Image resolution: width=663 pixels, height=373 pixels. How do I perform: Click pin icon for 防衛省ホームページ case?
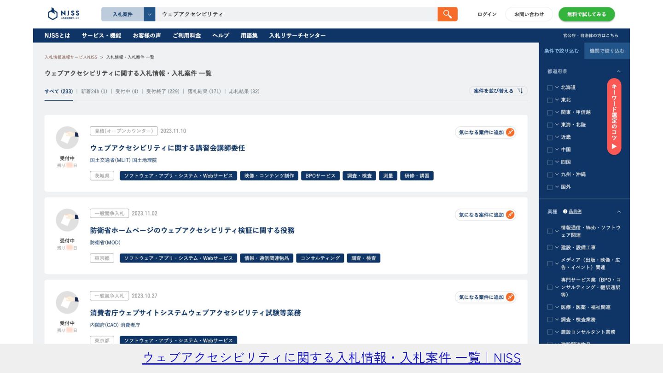[x=510, y=215]
